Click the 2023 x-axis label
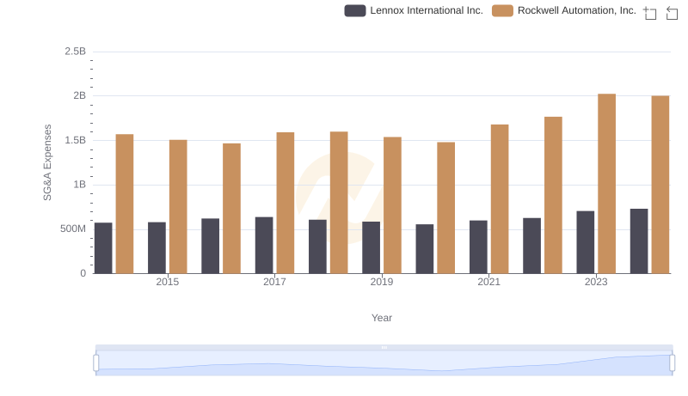The width and height of the screenshot is (688, 396). [x=596, y=282]
